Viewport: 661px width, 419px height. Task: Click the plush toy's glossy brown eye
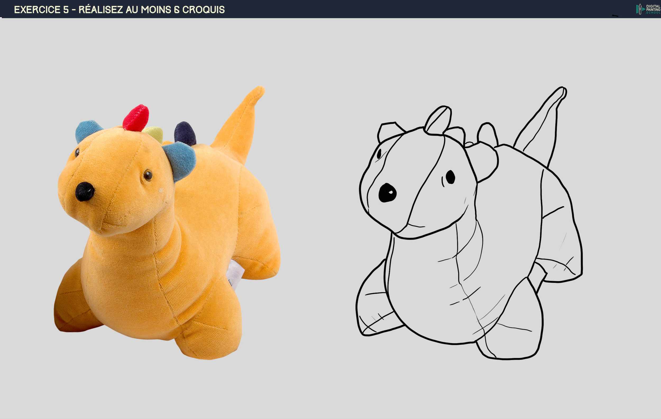(148, 175)
